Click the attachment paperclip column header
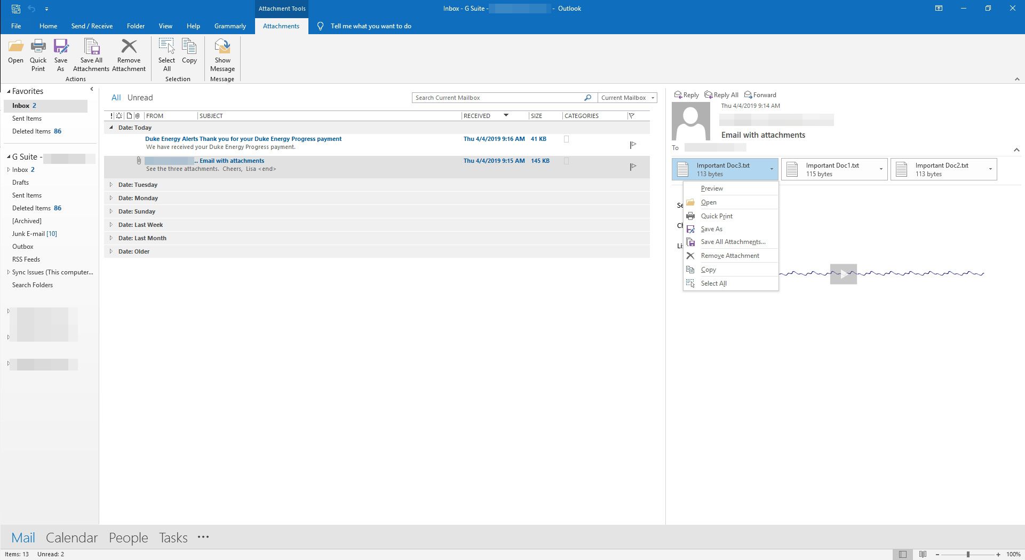This screenshot has width=1025, height=560. coord(138,116)
